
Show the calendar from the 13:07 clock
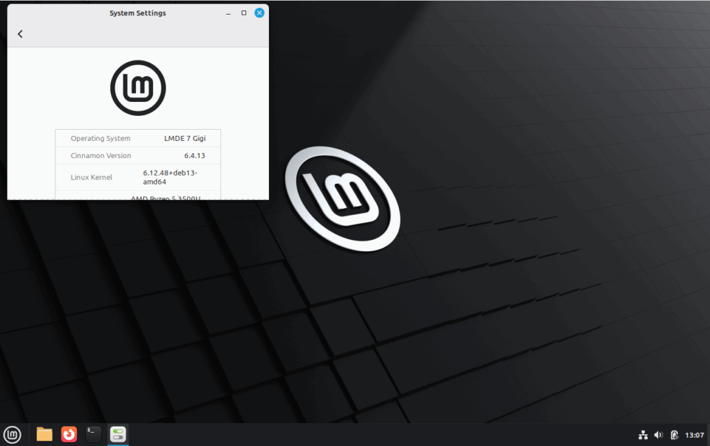(694, 435)
